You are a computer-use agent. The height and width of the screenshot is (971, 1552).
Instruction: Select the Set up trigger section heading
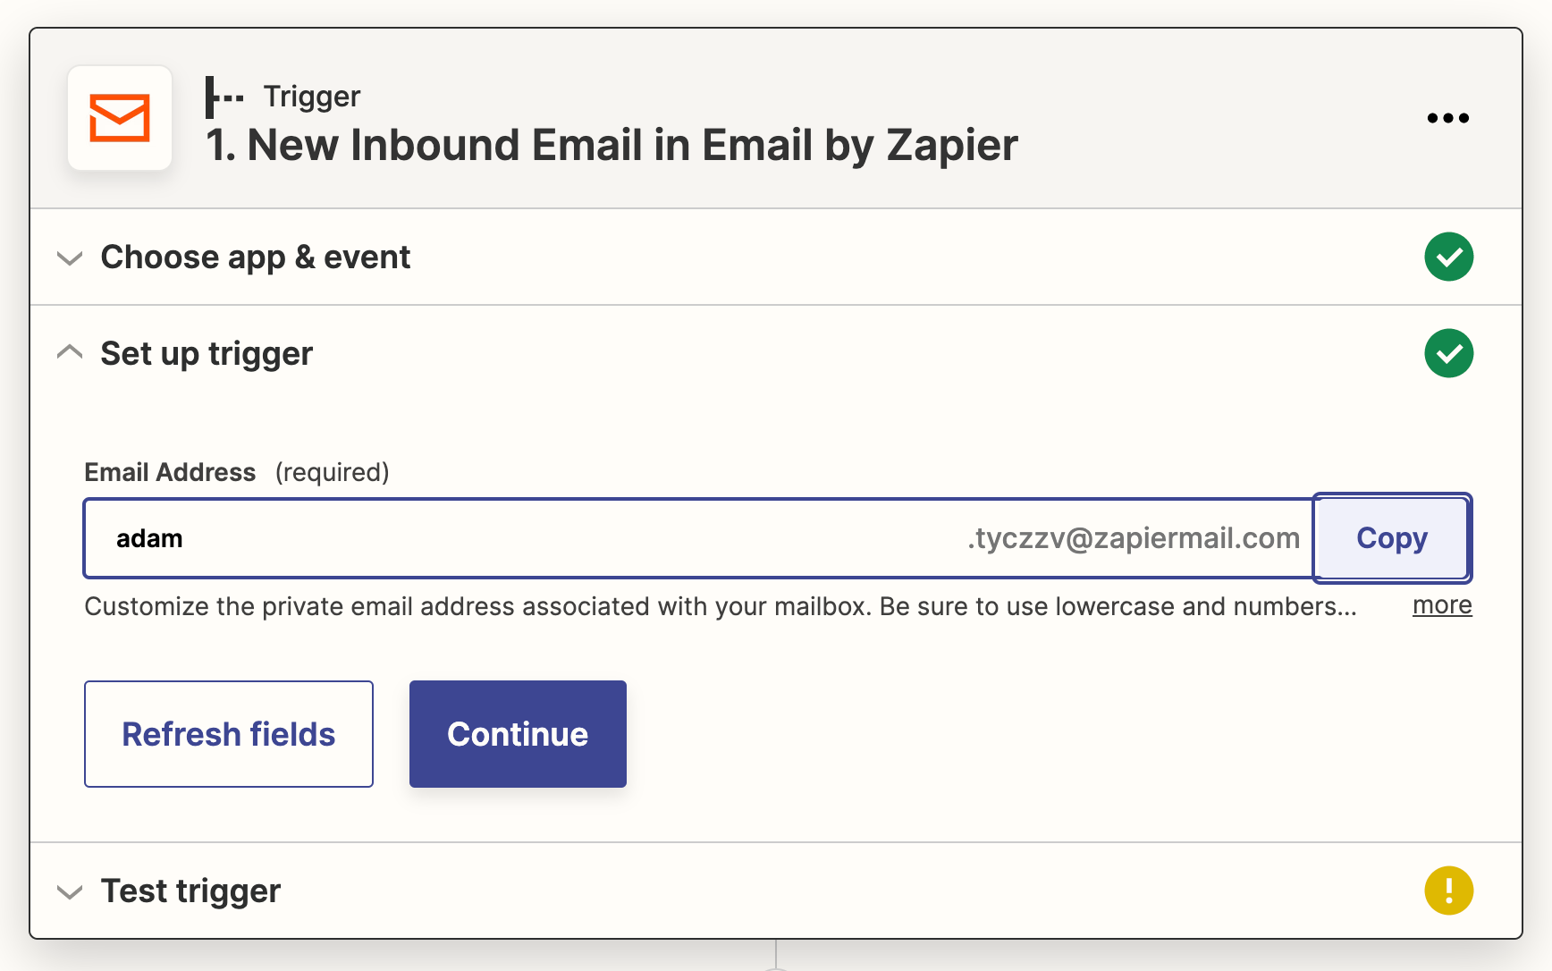207,354
